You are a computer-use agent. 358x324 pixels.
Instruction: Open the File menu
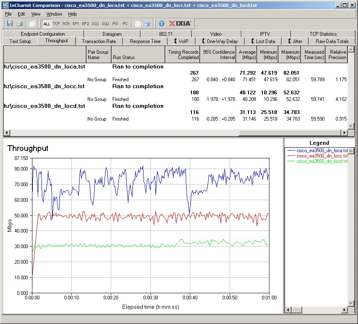8,14
